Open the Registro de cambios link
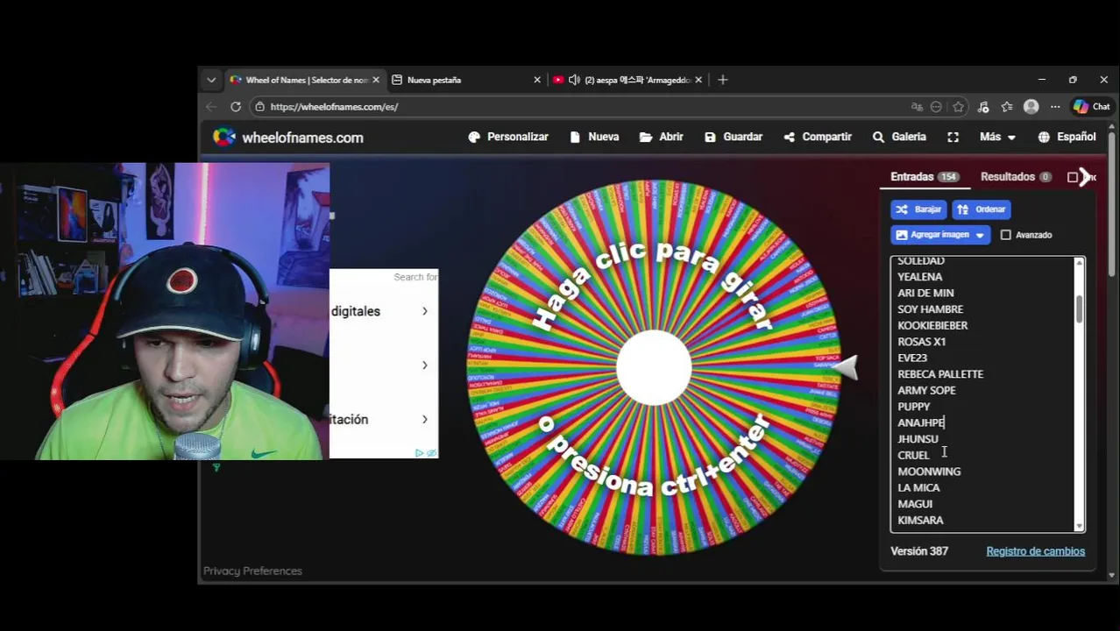Screen dimensions: 1120x631 point(1035,551)
